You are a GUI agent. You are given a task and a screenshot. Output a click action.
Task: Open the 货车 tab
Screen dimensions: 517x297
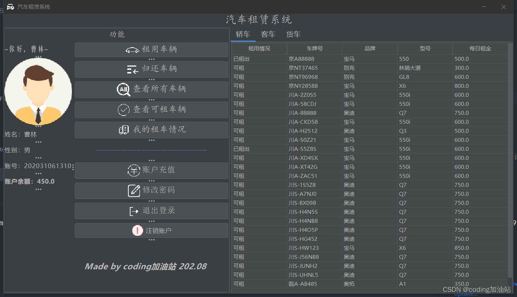[293, 35]
